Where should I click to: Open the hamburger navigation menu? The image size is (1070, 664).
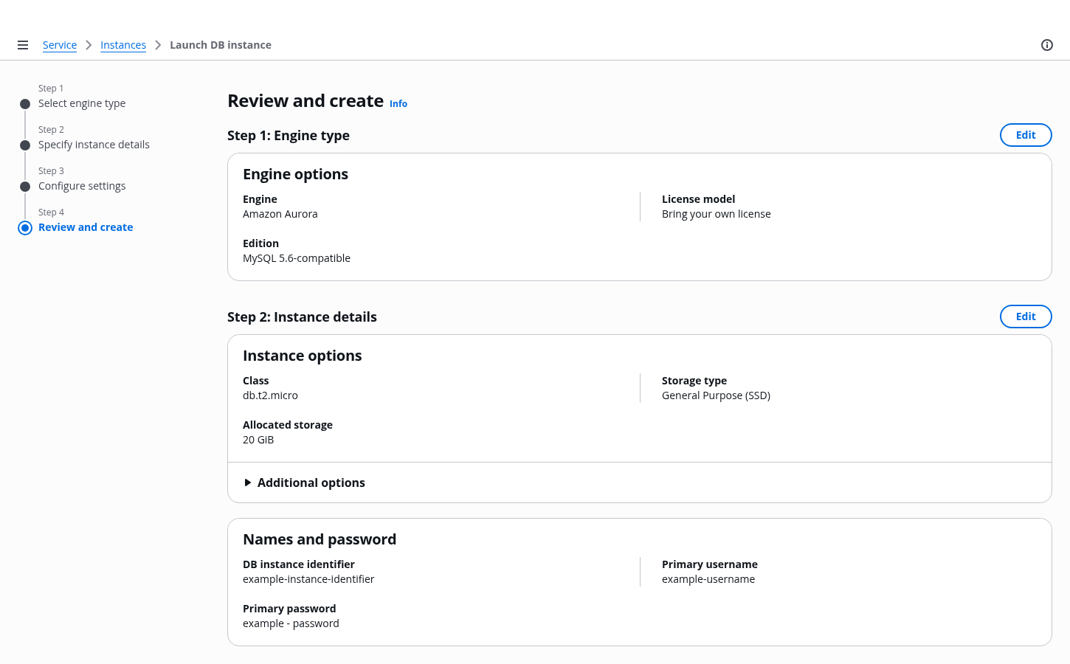tap(23, 45)
